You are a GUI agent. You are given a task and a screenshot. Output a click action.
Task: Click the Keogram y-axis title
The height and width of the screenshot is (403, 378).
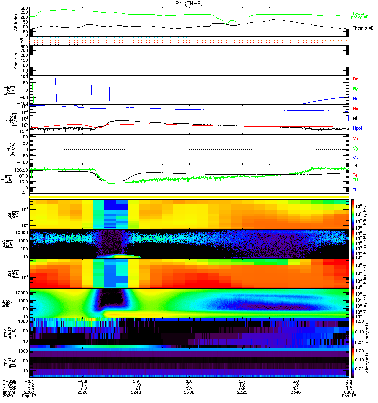tap(16, 60)
